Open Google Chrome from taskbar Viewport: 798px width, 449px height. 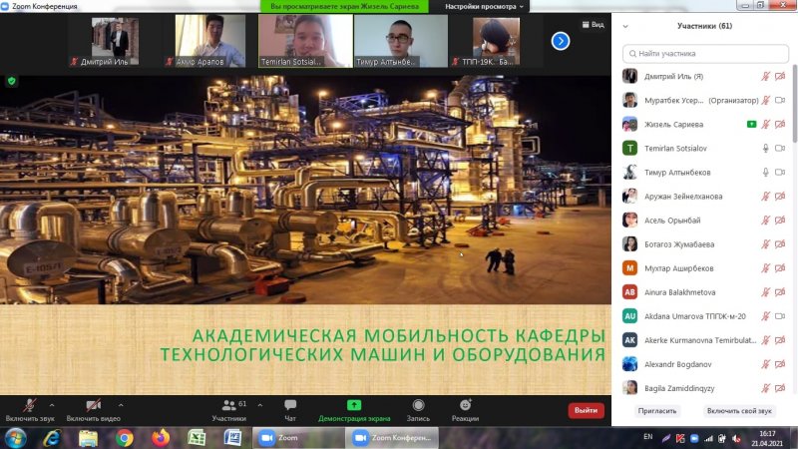[x=124, y=438]
